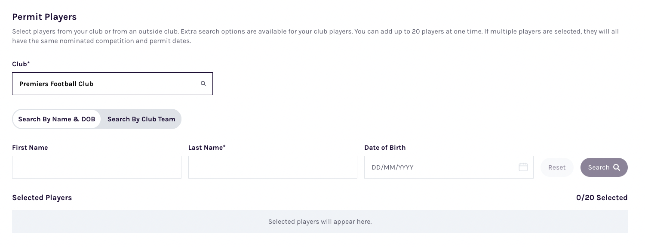Click the First Name label
The width and height of the screenshot is (645, 247).
30,148
